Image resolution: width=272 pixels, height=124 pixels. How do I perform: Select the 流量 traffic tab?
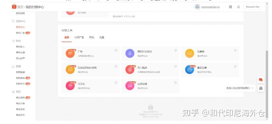(x=102, y=37)
